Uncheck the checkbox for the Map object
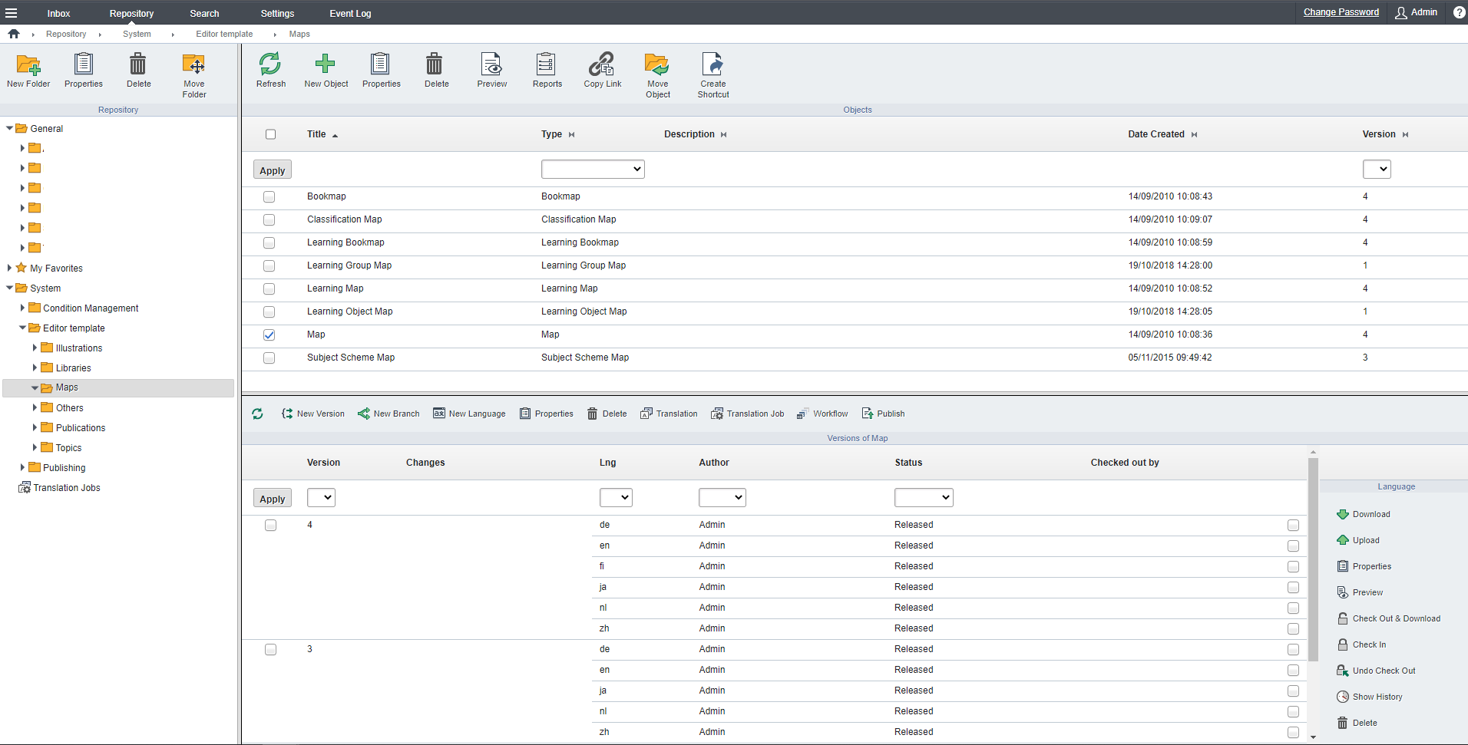 click(269, 335)
